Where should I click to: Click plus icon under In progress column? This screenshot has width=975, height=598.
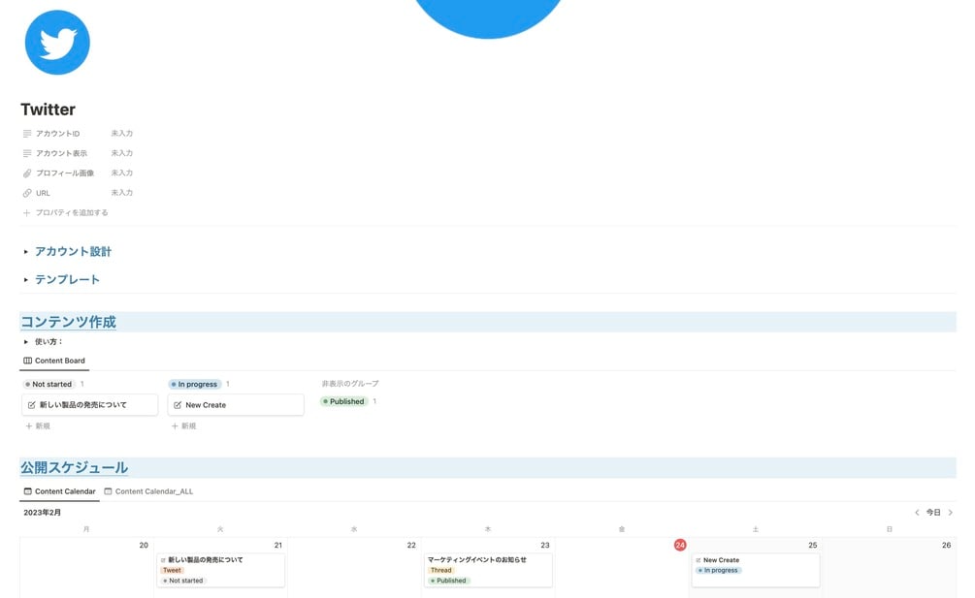[x=175, y=426]
